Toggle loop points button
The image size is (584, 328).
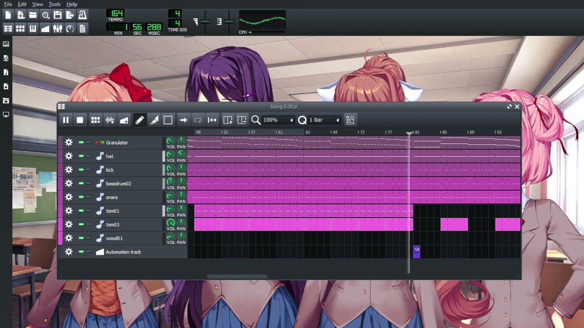[x=198, y=120]
